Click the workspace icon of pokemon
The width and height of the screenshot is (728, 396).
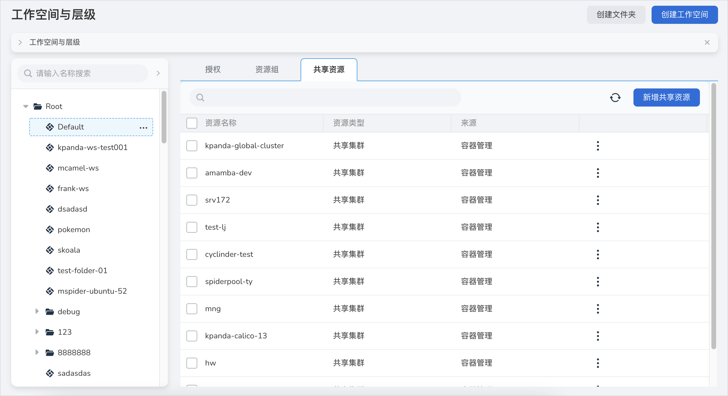pos(50,230)
